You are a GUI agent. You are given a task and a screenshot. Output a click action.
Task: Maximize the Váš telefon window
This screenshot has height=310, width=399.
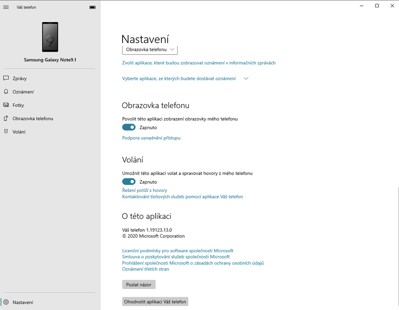point(377,6)
